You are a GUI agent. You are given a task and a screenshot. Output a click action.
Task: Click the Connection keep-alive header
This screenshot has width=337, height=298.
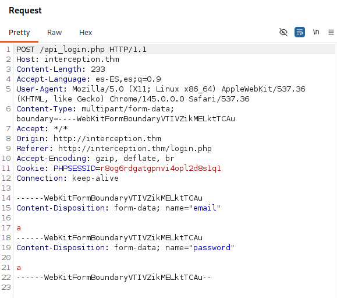tap(68, 178)
